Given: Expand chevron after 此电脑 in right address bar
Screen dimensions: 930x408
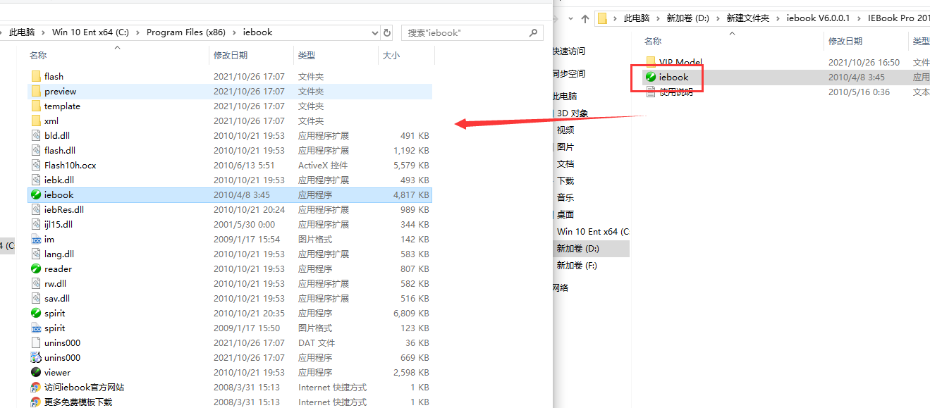Looking at the screenshot, I should pos(658,18).
